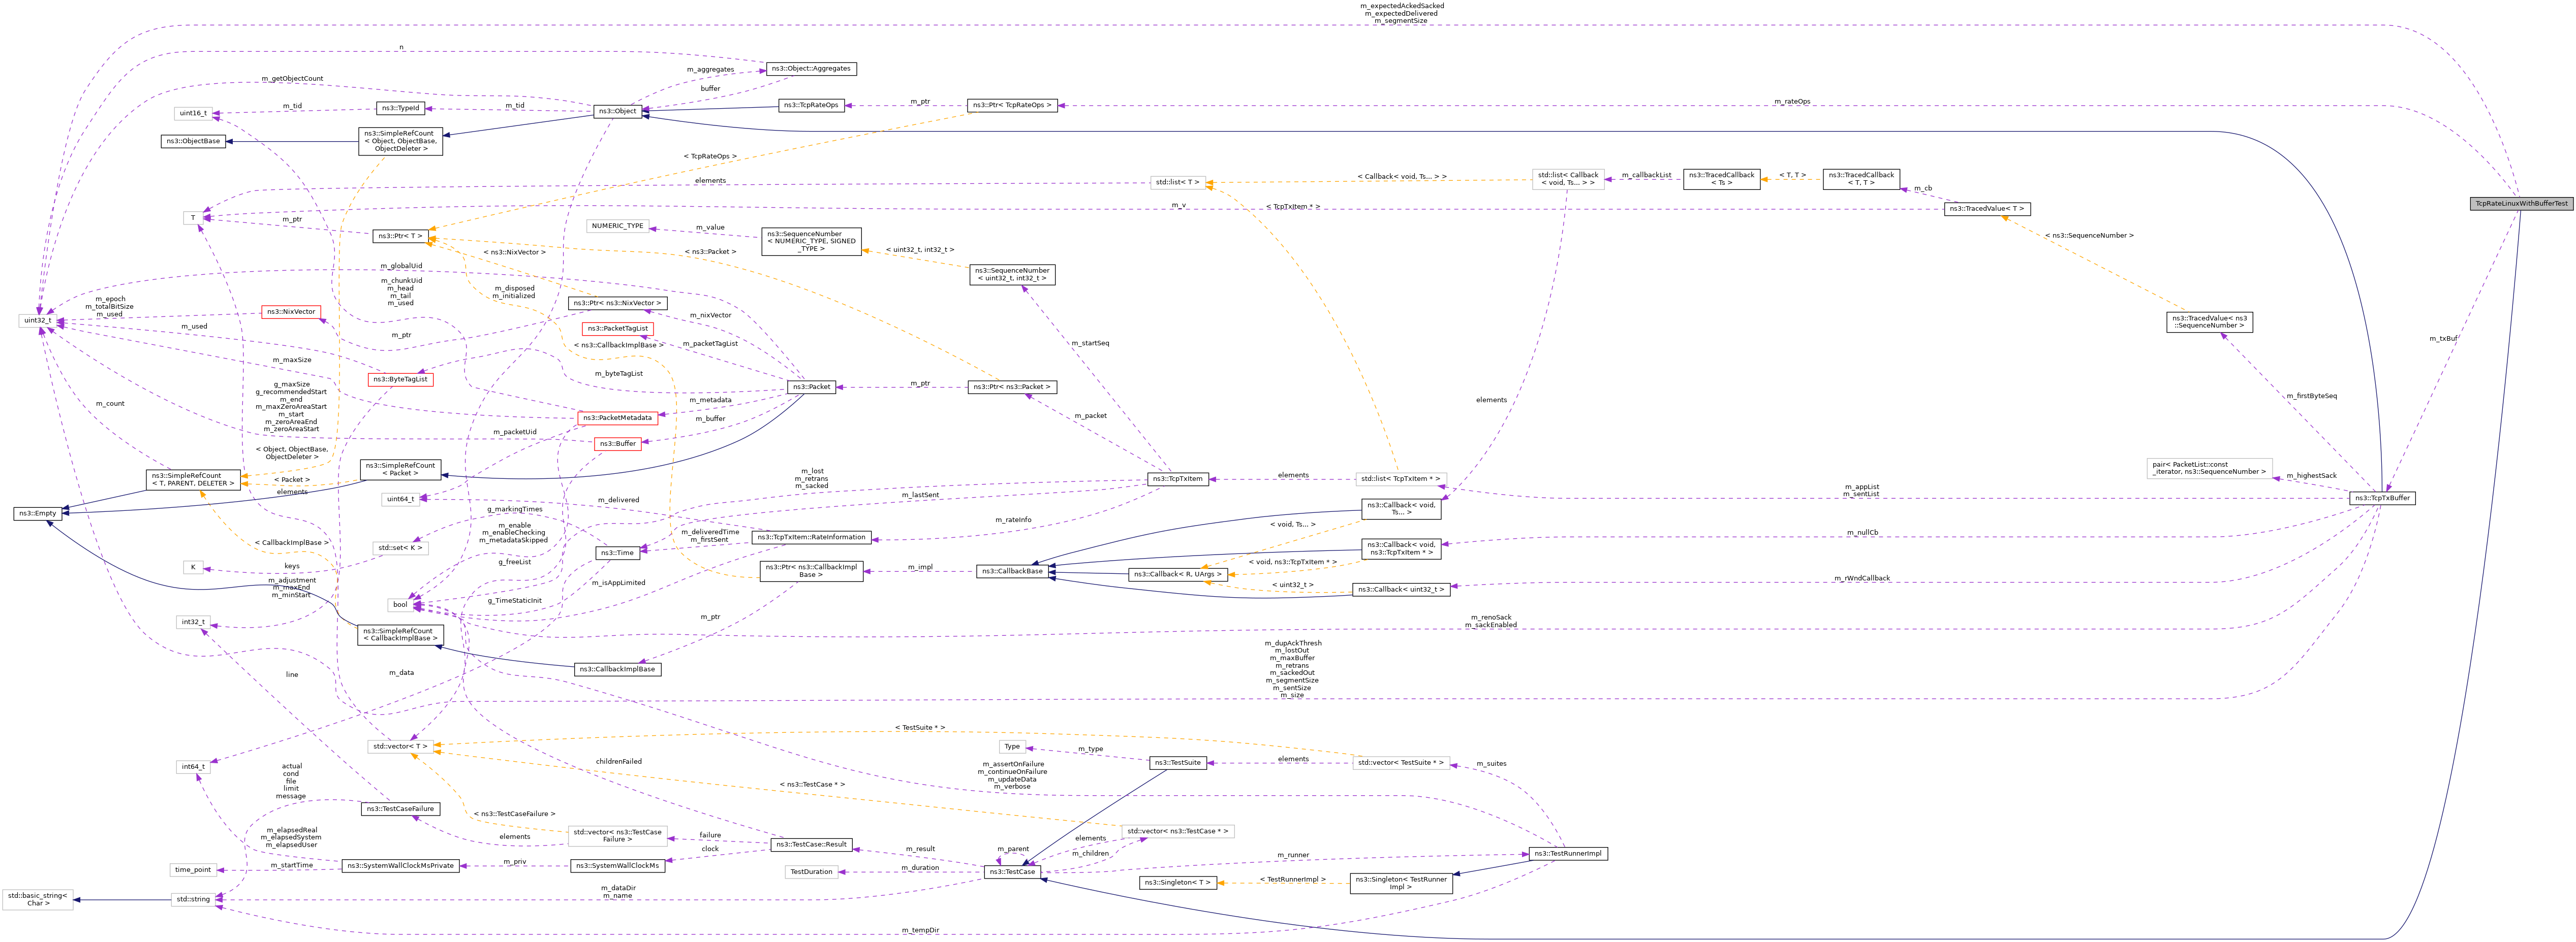
Task: Open the ns3::CallbackImplBase node
Action: [617, 669]
